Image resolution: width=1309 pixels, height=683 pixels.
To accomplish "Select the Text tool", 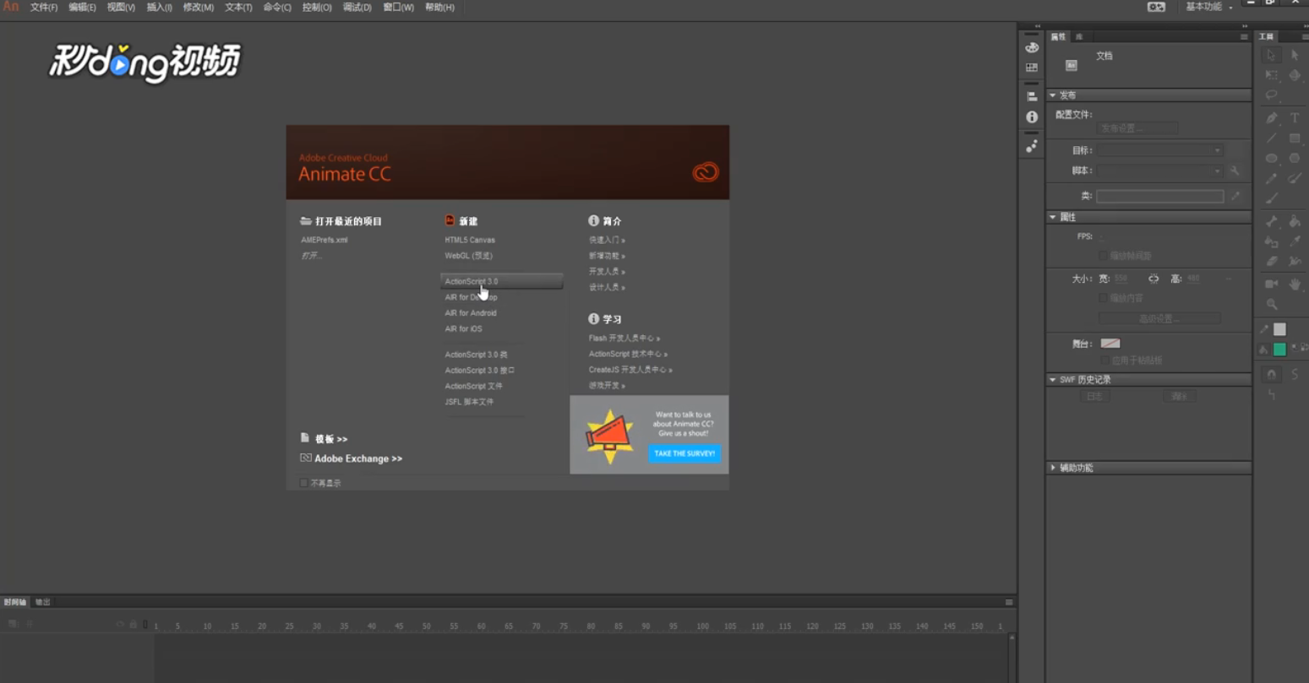I will click(1295, 117).
